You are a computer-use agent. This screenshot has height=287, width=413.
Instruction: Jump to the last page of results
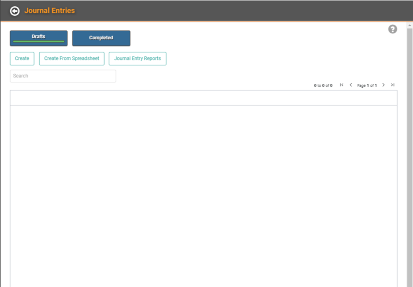393,85
